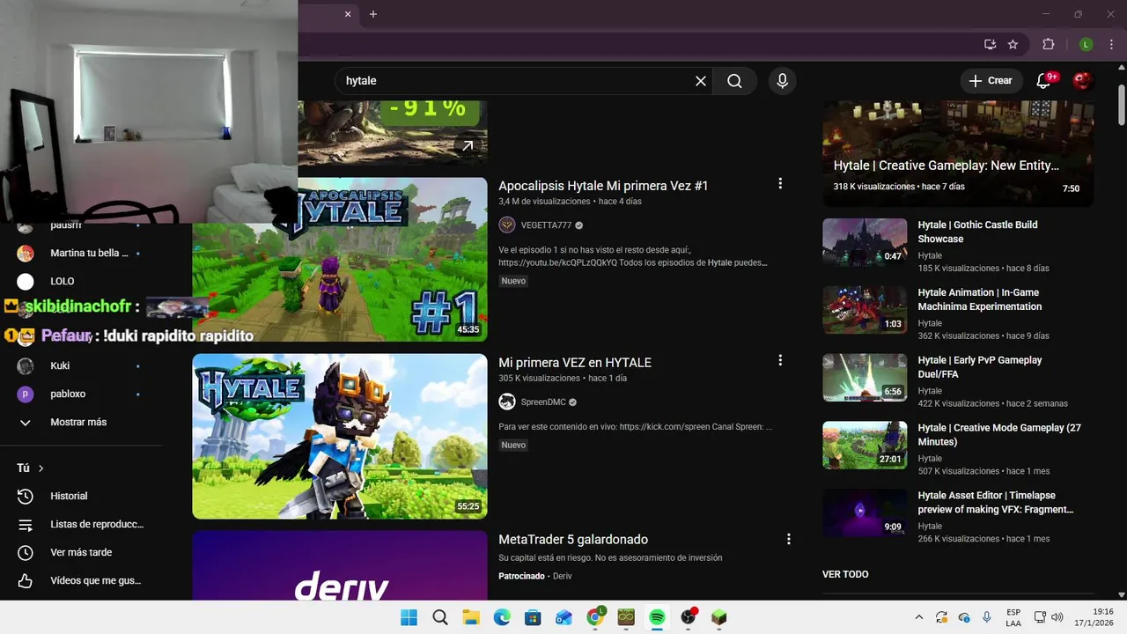Viewport: 1127px width, 634px height.
Task: Bookmark this page with star icon
Action: coord(1013,45)
